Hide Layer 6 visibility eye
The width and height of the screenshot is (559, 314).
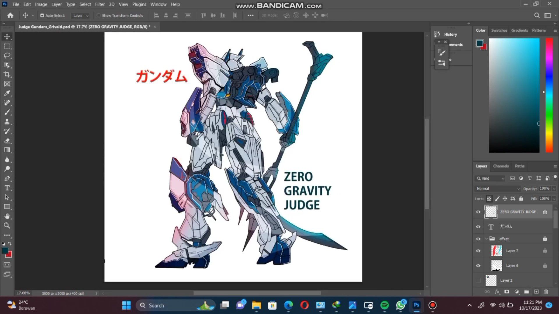[x=478, y=266]
